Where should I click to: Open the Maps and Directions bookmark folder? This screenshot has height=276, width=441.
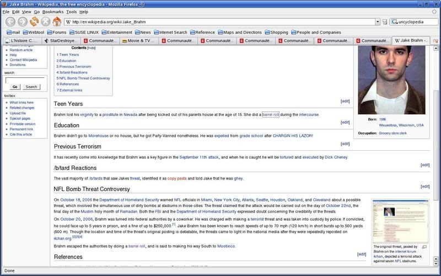click(x=240, y=33)
